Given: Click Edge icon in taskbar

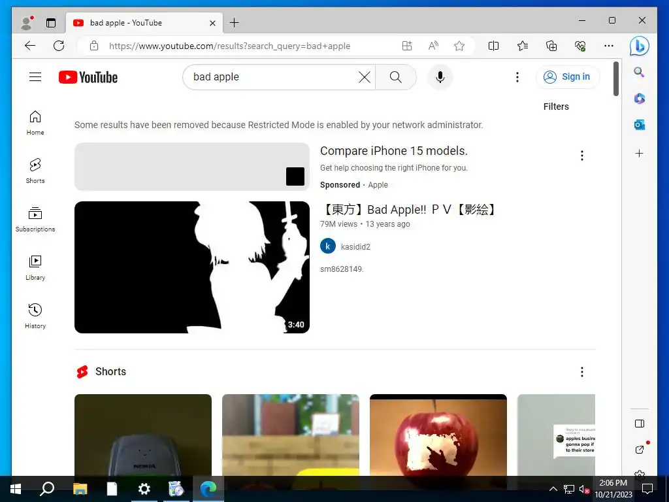Looking at the screenshot, I should 208,489.
